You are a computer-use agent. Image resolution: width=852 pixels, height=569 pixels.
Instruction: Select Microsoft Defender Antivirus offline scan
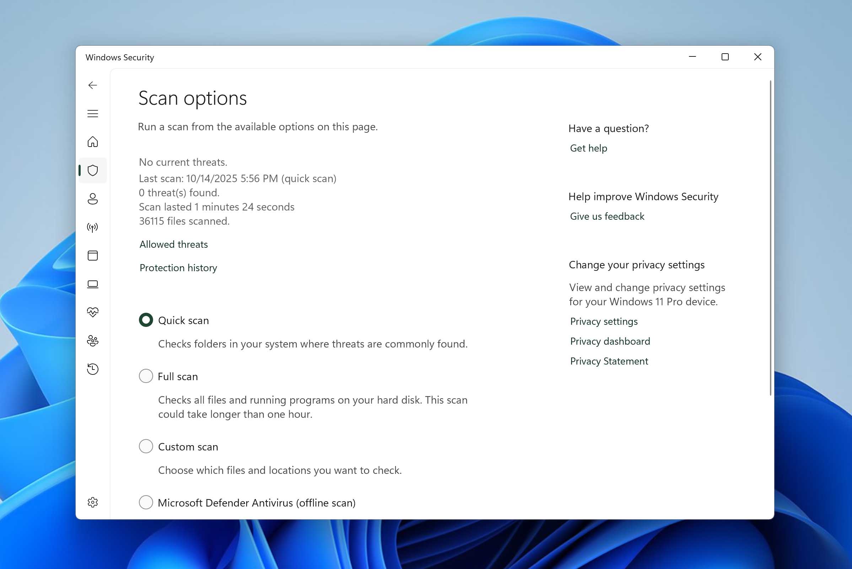[146, 503]
